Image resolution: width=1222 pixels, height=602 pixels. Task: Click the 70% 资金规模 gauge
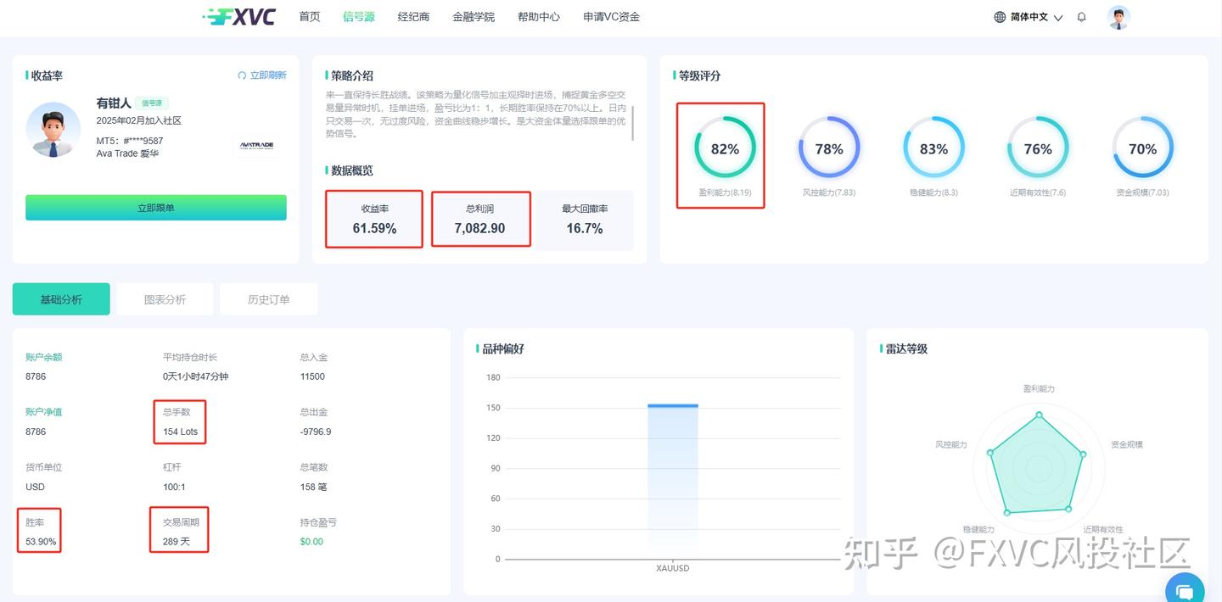pyautogui.click(x=1142, y=149)
